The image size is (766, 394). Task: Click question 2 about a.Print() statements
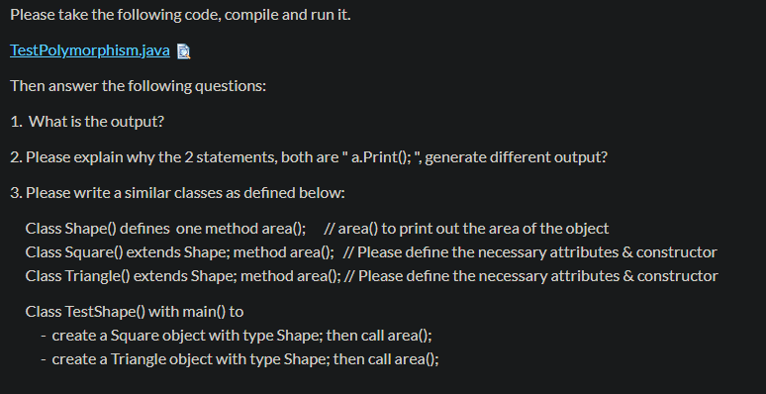coord(309,157)
